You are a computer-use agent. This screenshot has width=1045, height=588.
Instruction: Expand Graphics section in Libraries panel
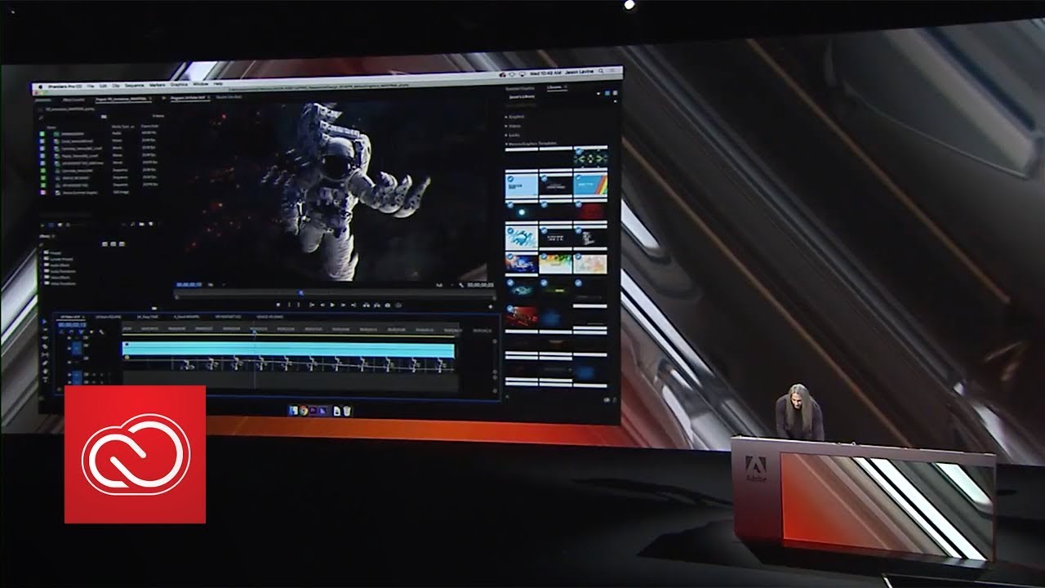point(506,117)
